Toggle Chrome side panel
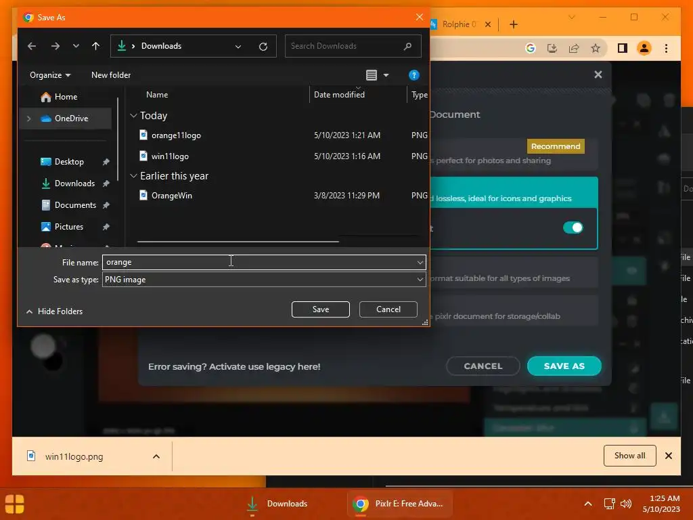Viewport: 693px width, 520px height. (x=623, y=48)
